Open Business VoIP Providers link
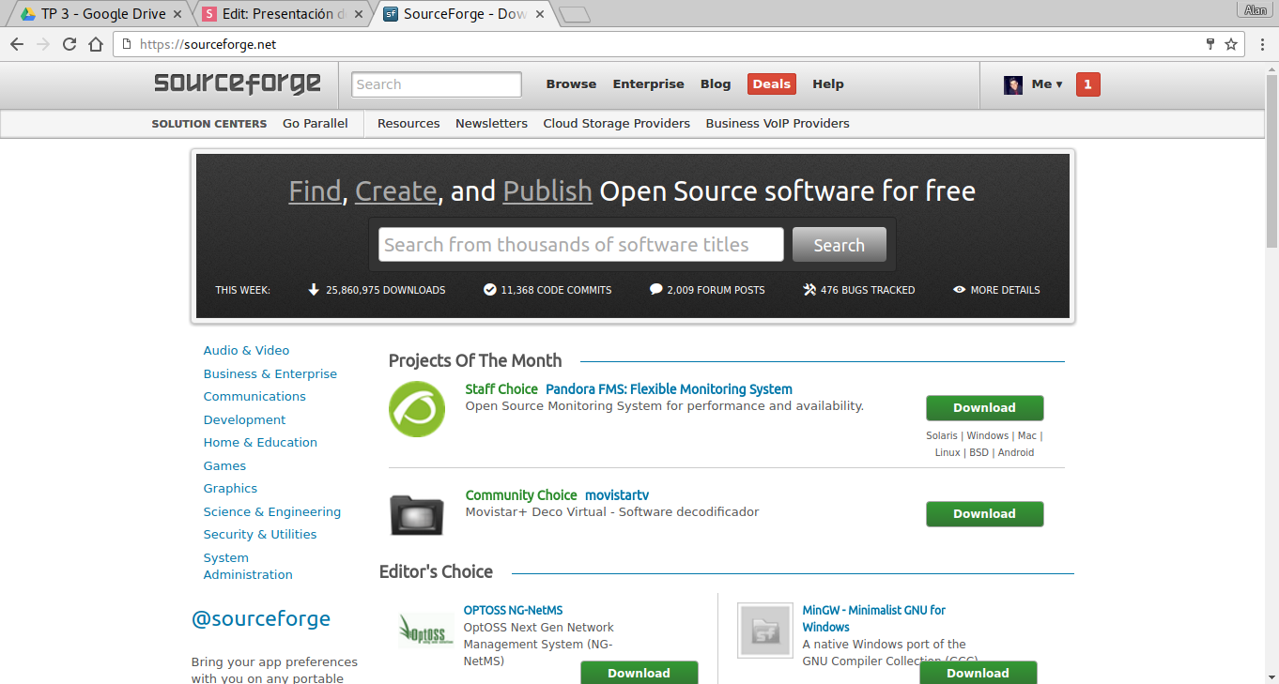 pyautogui.click(x=778, y=124)
